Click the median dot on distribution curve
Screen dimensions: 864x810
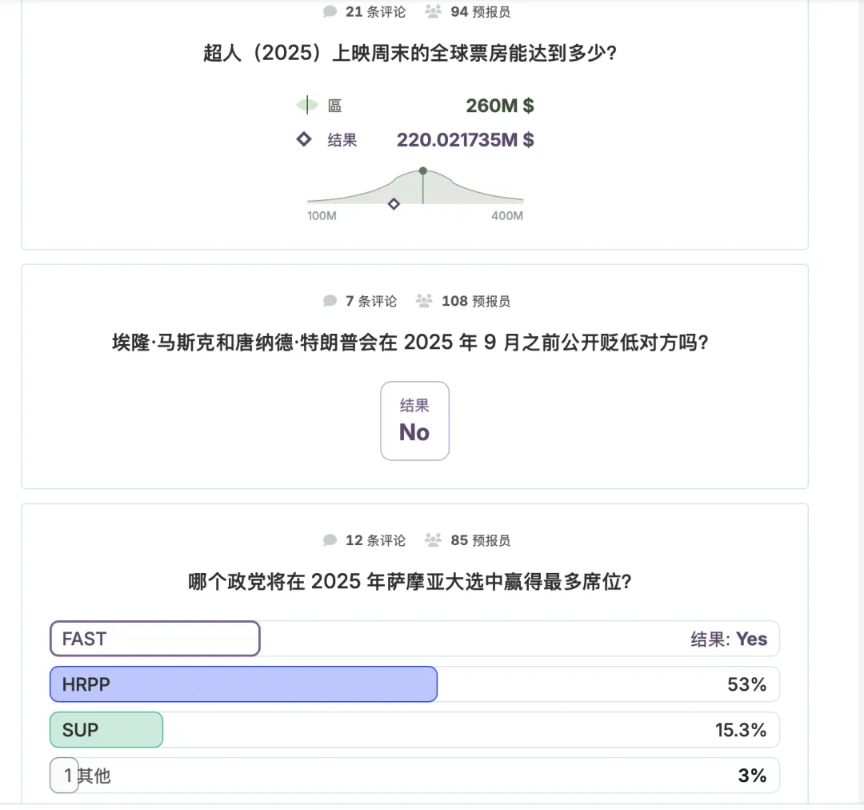pyautogui.click(x=423, y=170)
